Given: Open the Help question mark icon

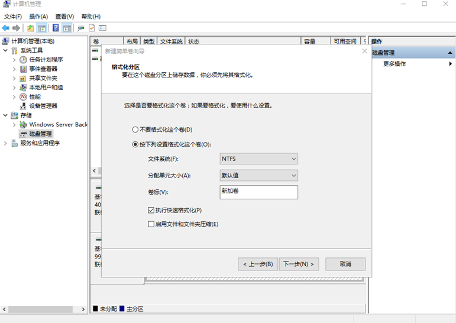Looking at the screenshot, I should point(56,28).
